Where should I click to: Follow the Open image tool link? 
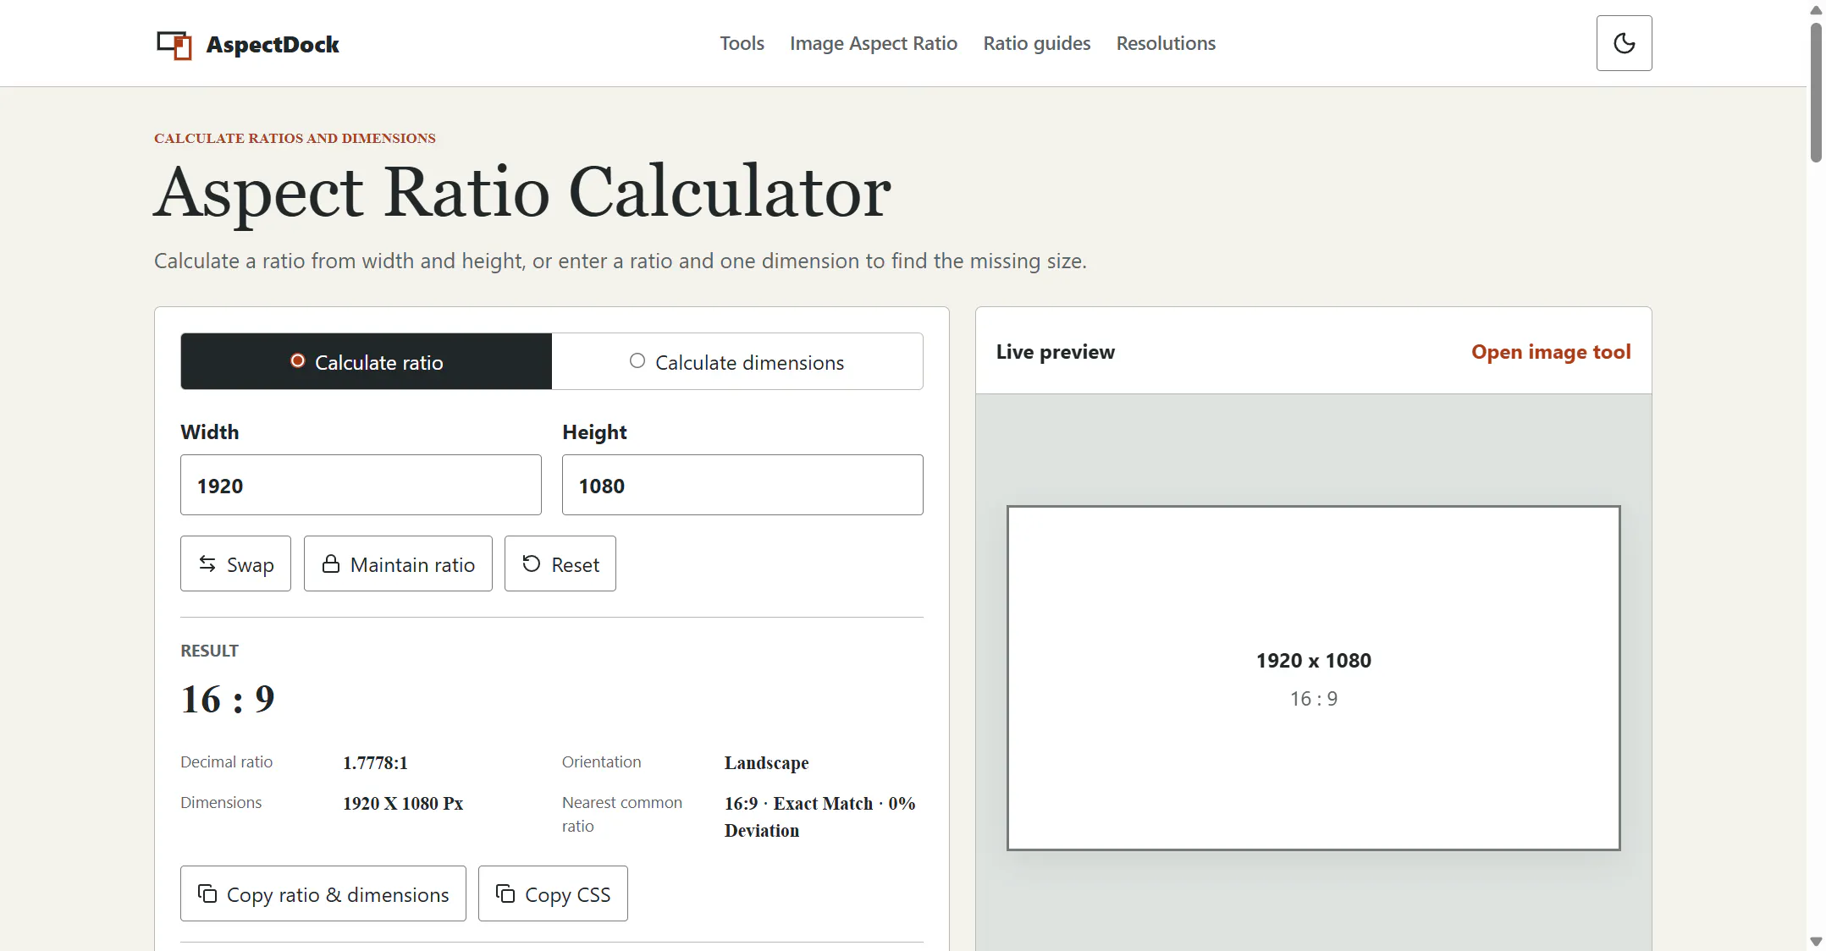(1551, 352)
